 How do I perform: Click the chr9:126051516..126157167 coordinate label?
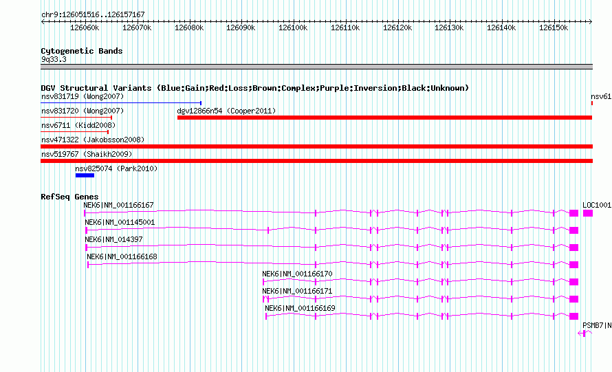93,14
